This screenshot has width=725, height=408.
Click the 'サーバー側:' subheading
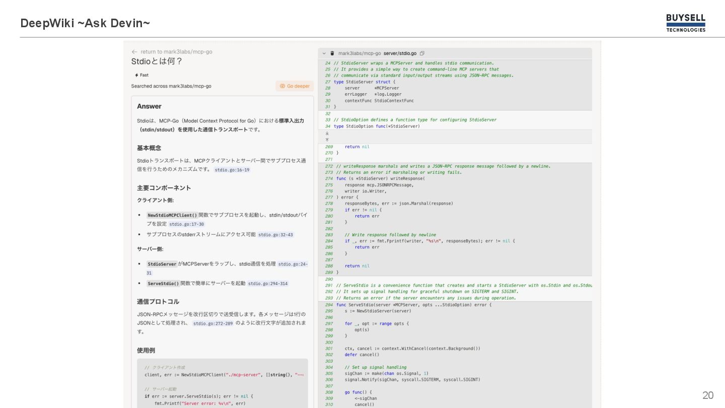tap(150, 249)
